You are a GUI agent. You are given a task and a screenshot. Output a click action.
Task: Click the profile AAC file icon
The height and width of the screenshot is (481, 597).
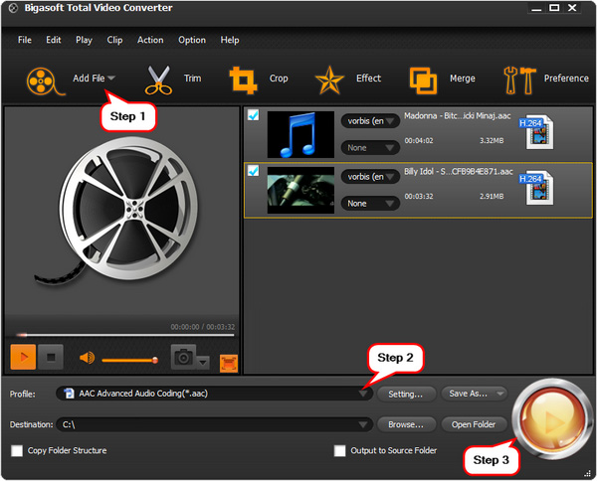coord(69,394)
